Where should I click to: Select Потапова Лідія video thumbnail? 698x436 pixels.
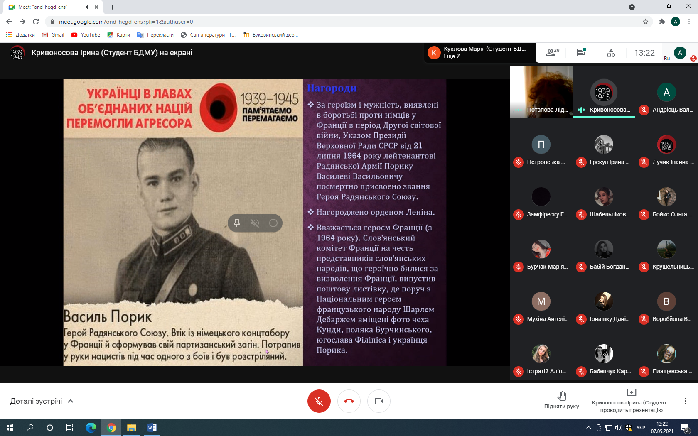tap(541, 92)
